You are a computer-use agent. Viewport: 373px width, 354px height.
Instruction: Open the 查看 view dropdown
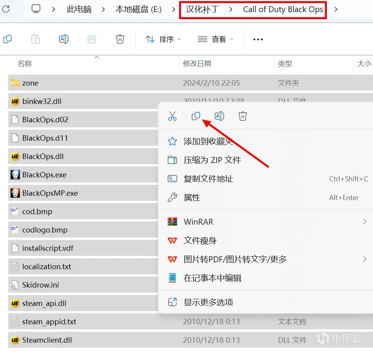pos(215,39)
